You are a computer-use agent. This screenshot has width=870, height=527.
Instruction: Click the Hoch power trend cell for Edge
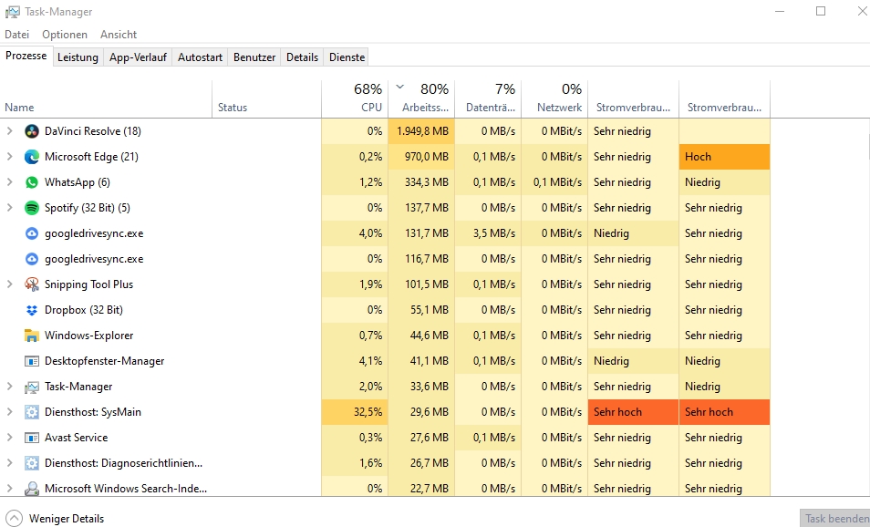725,157
